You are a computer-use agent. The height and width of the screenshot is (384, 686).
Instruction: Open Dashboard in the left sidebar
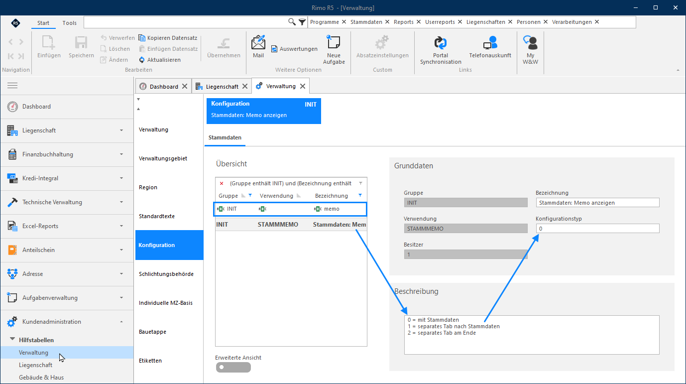click(67, 107)
